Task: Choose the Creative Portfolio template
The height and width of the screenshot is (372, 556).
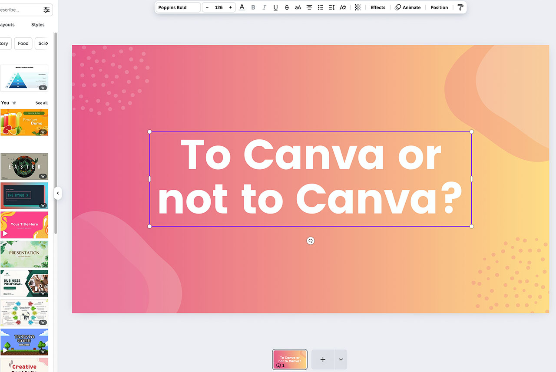Action: tap(24, 365)
